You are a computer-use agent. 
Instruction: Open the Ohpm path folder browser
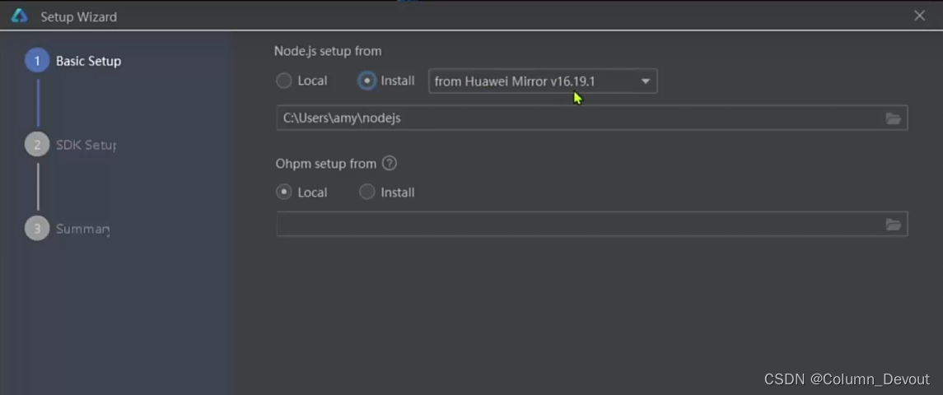893,225
